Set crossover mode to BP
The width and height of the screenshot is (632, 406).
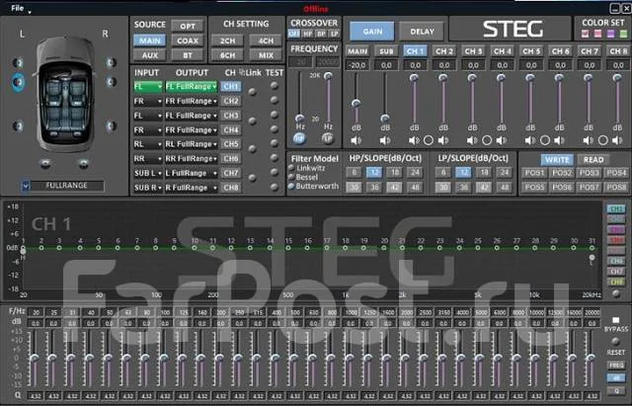click(321, 34)
